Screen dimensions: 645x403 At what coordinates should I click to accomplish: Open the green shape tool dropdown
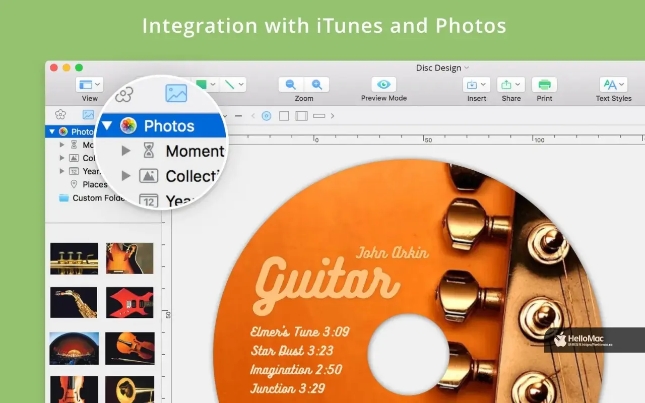coord(207,85)
